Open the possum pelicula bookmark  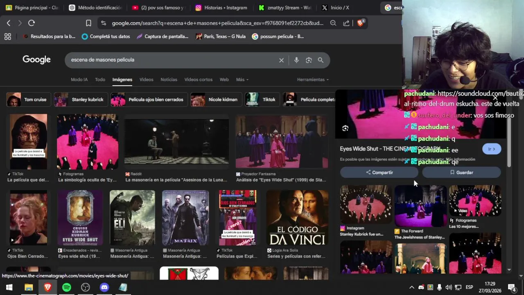[x=278, y=36]
